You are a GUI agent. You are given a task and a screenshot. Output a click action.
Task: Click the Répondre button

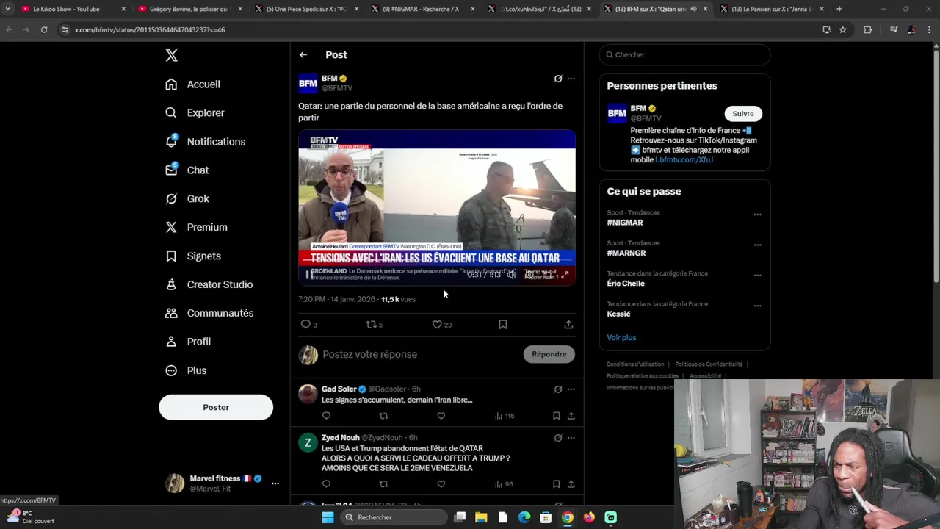(549, 354)
